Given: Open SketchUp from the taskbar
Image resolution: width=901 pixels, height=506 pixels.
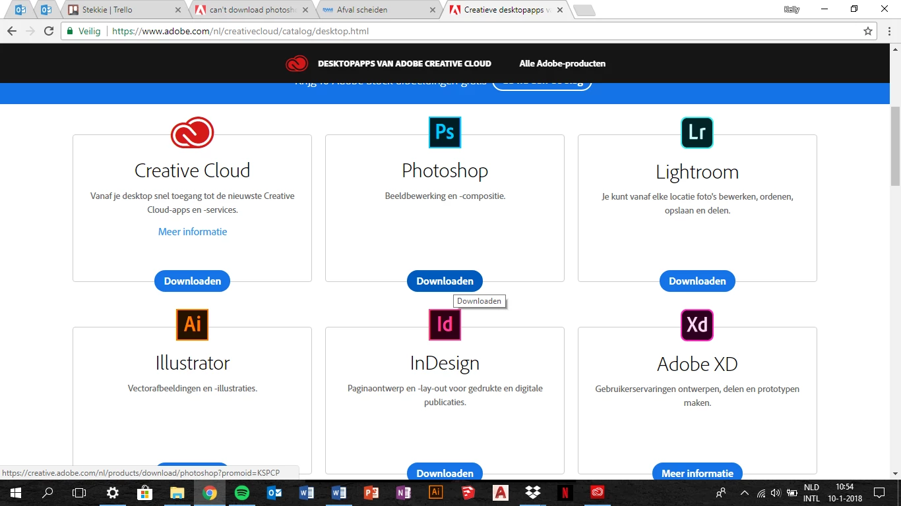Looking at the screenshot, I should pos(468,492).
